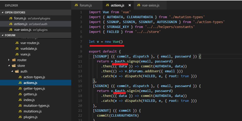Click the store folder icon
This screenshot has width=242, height=121.
(x=14, y=66)
